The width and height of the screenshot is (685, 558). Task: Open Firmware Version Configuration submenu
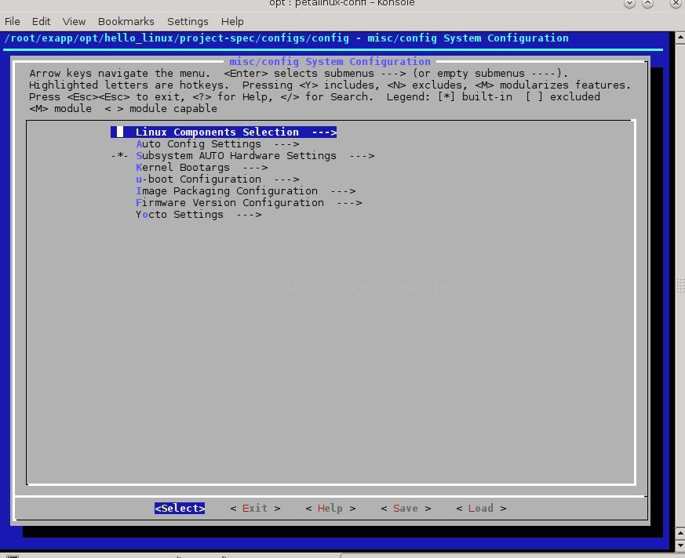coord(249,203)
